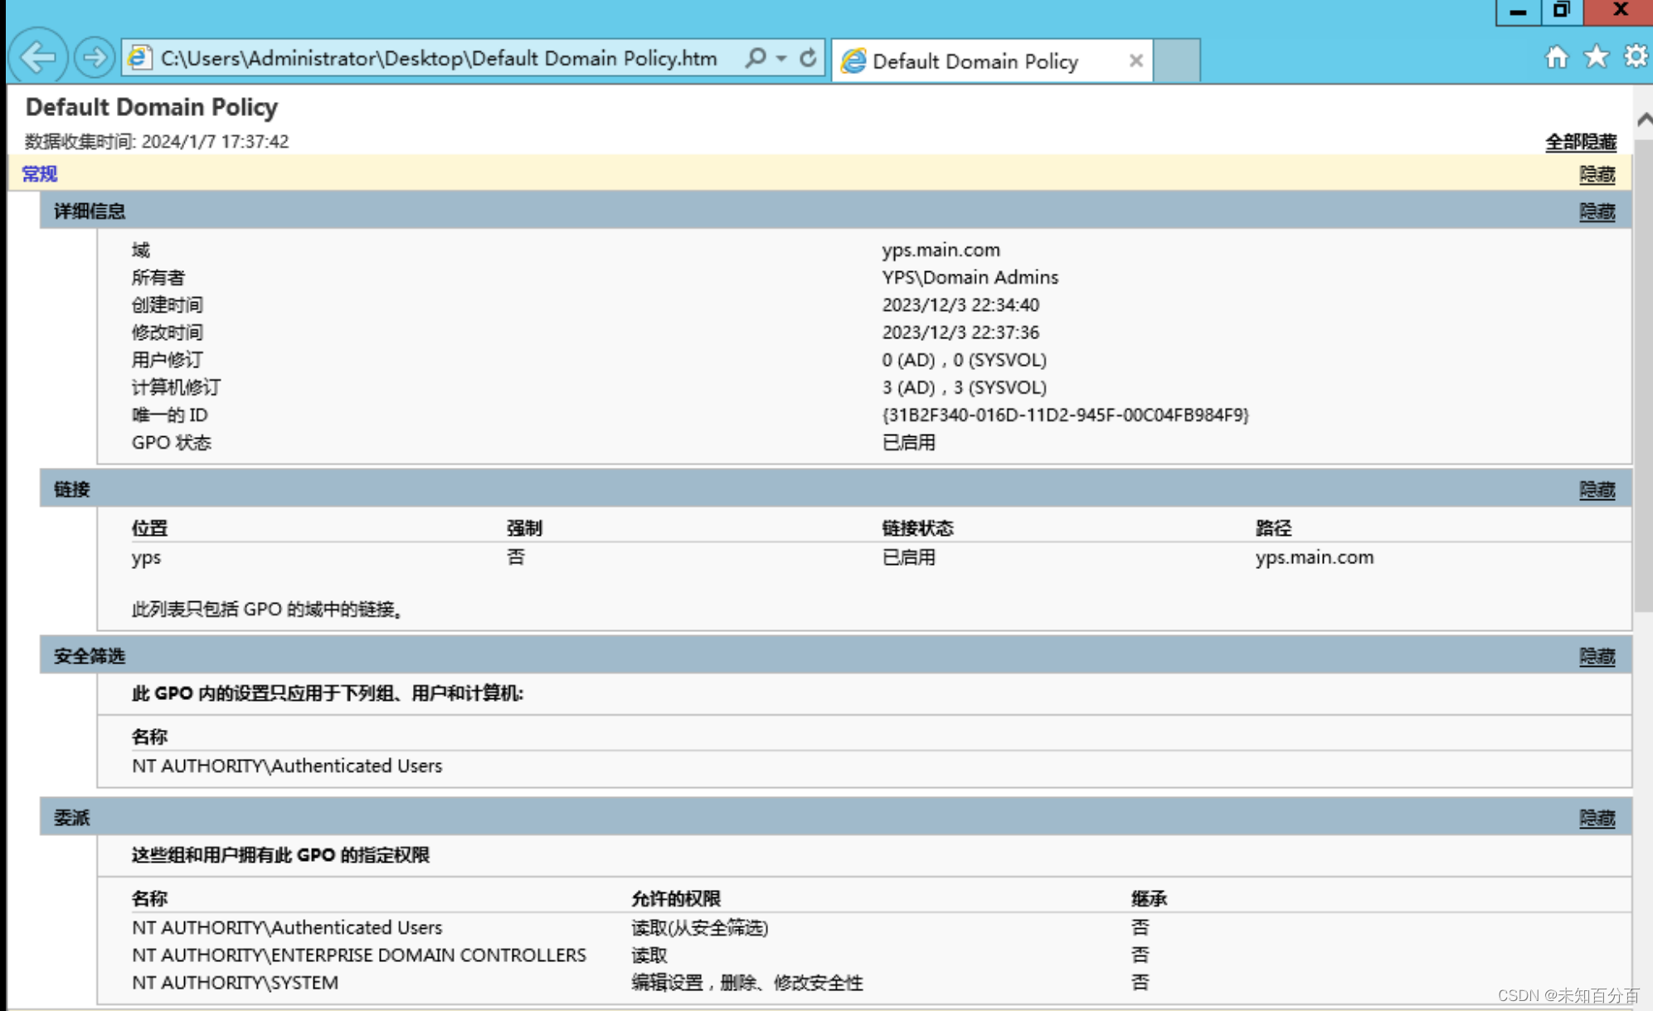This screenshot has height=1011, width=1653.
Task: Click the 全部隐藏 link
Action: pyautogui.click(x=1580, y=142)
